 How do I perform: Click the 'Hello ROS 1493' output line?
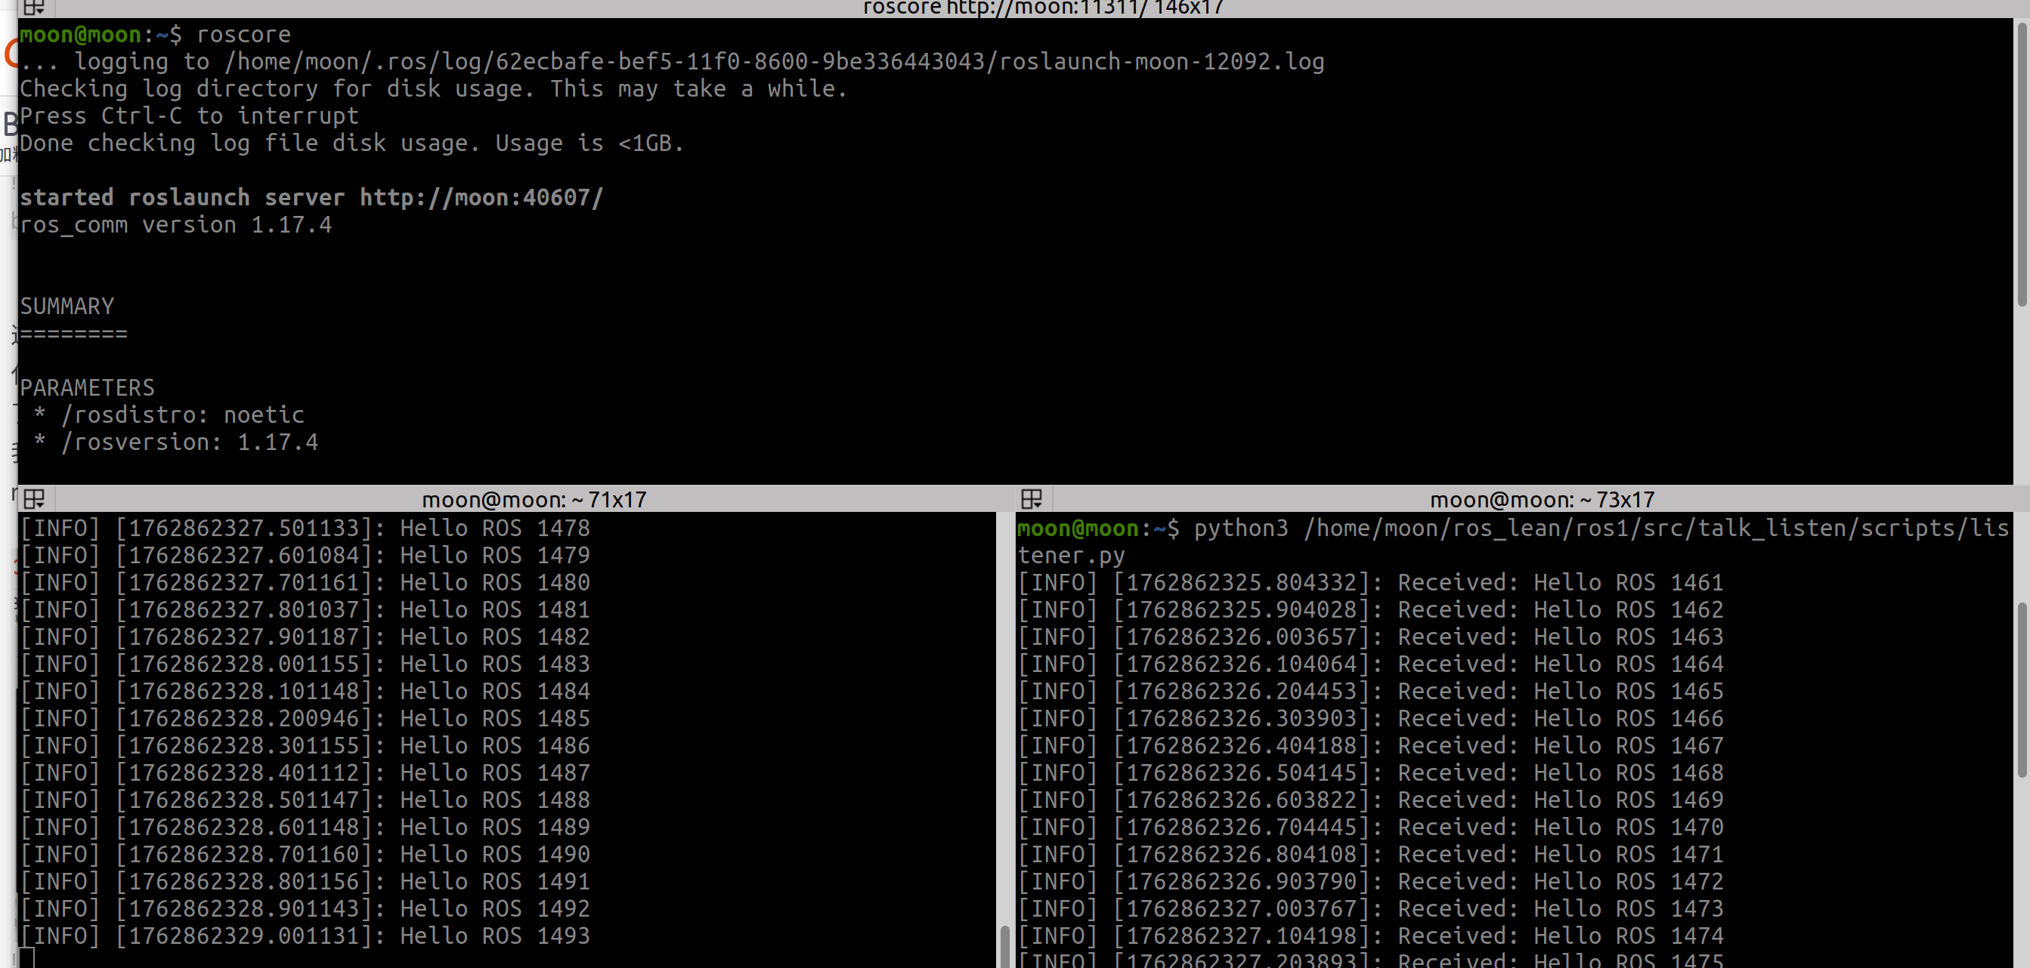click(304, 936)
